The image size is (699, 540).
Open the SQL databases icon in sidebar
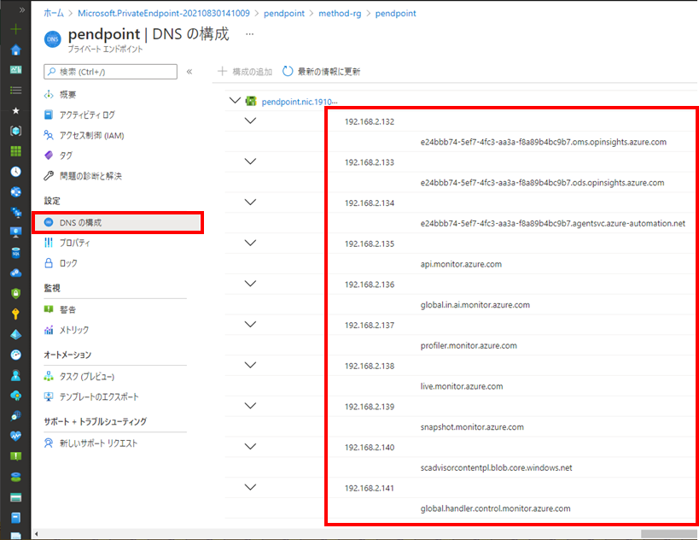click(x=15, y=253)
